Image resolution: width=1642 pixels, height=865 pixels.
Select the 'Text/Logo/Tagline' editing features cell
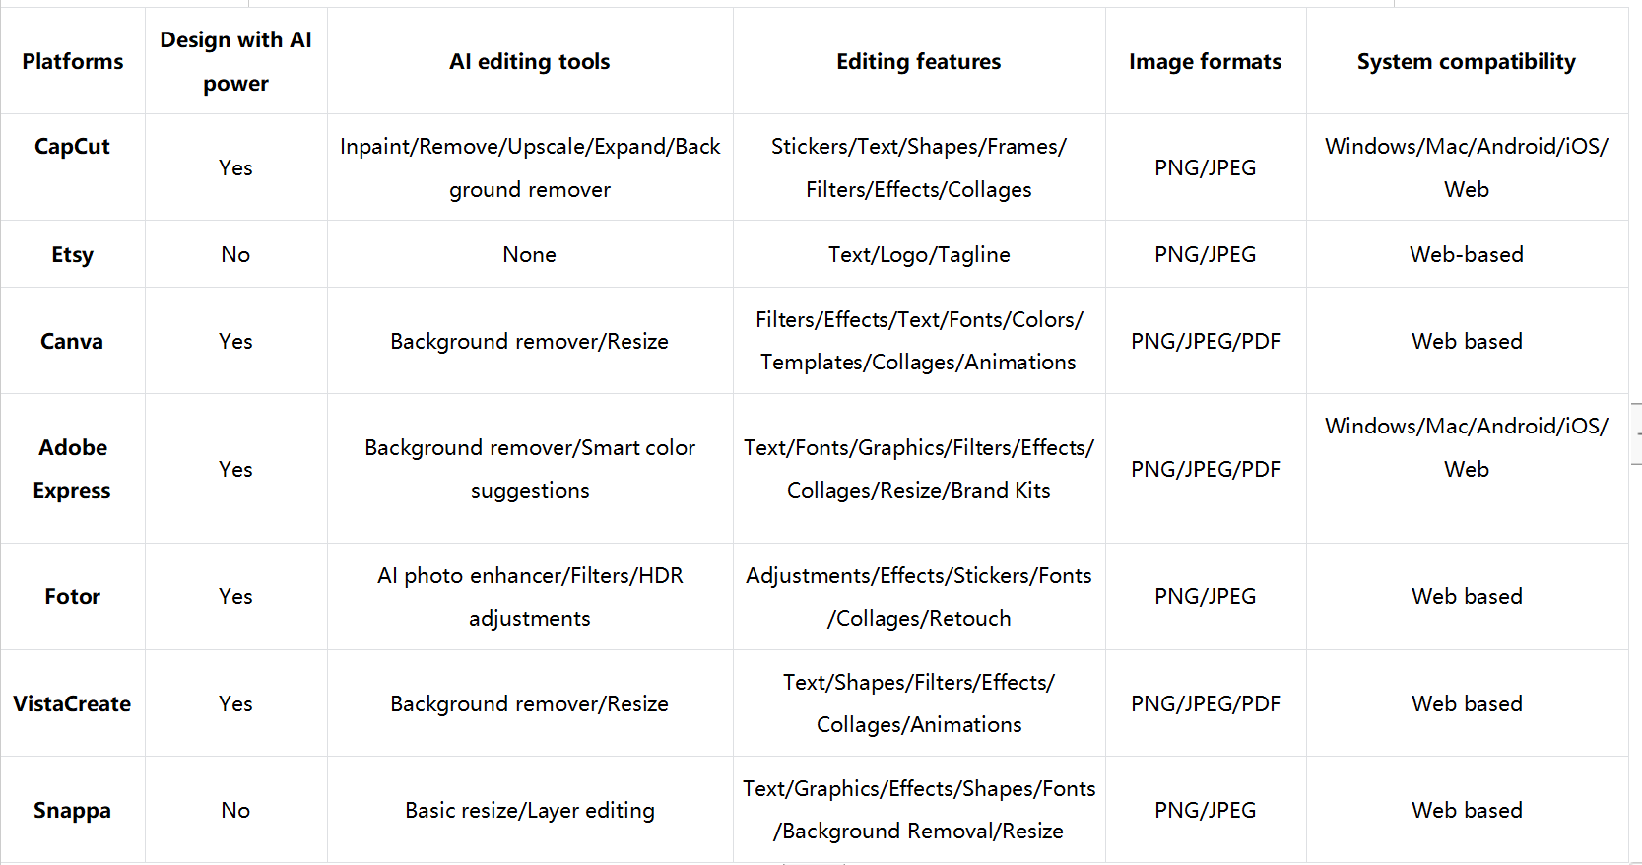[x=918, y=254]
